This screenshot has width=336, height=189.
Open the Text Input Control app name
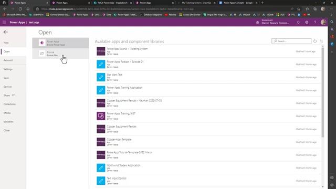117,178
